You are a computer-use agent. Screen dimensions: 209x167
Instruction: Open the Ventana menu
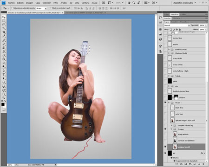tap(85, 3)
